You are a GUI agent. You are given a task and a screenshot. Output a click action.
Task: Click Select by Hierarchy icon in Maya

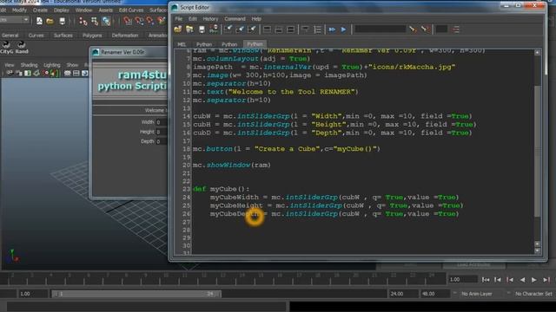[83, 21]
